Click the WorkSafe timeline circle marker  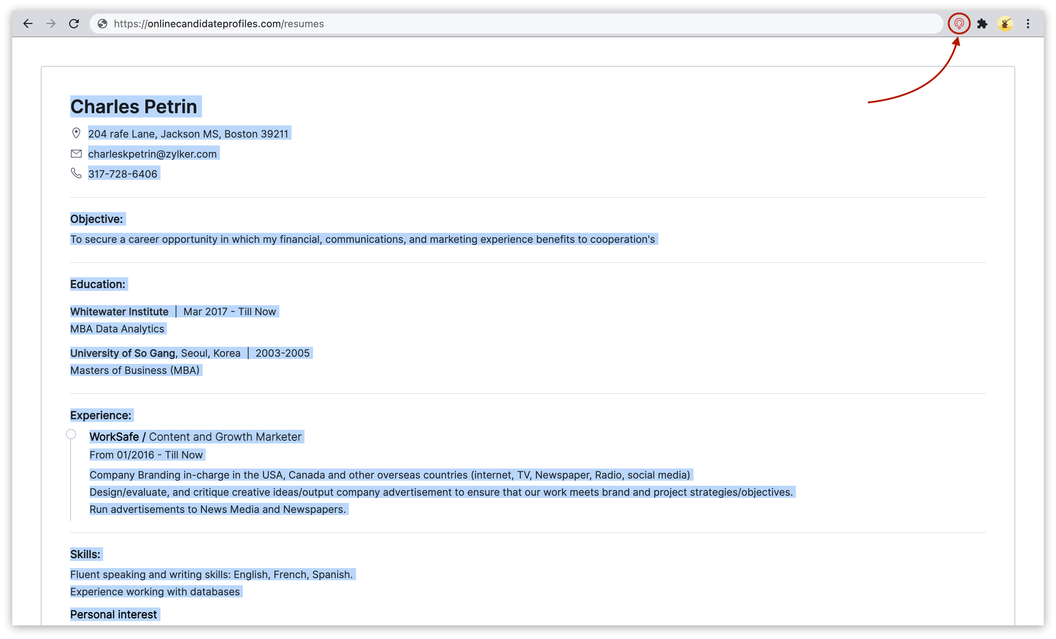click(71, 434)
